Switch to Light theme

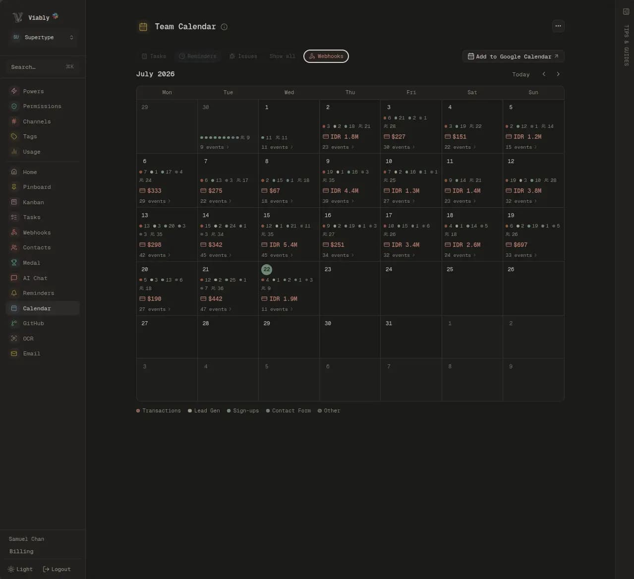pos(20,569)
